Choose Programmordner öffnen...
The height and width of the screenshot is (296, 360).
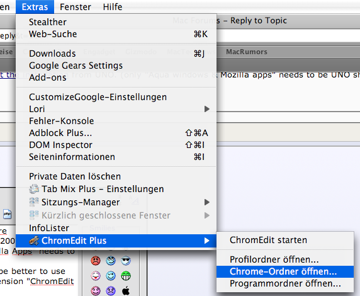pos(285,283)
